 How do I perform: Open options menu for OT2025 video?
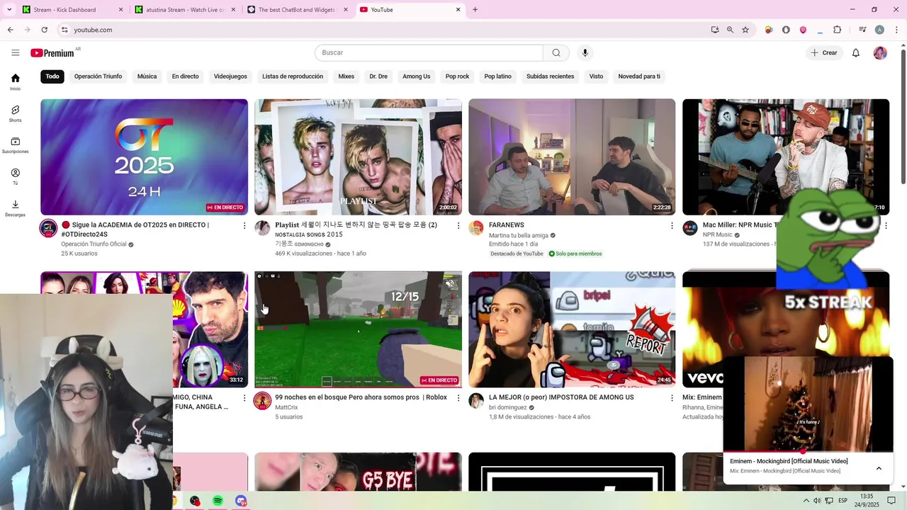point(244,225)
